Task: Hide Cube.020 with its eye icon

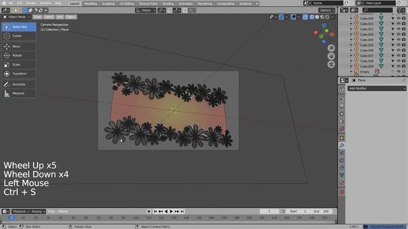Action: click(398, 18)
